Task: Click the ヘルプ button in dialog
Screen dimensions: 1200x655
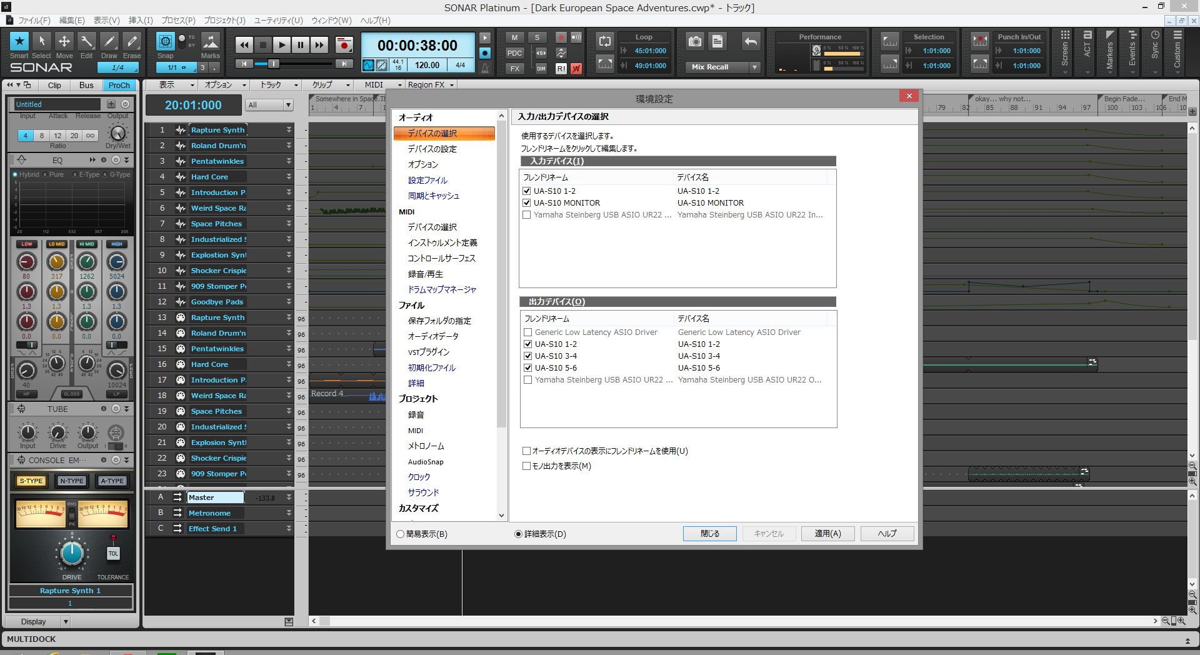Action: pos(887,534)
